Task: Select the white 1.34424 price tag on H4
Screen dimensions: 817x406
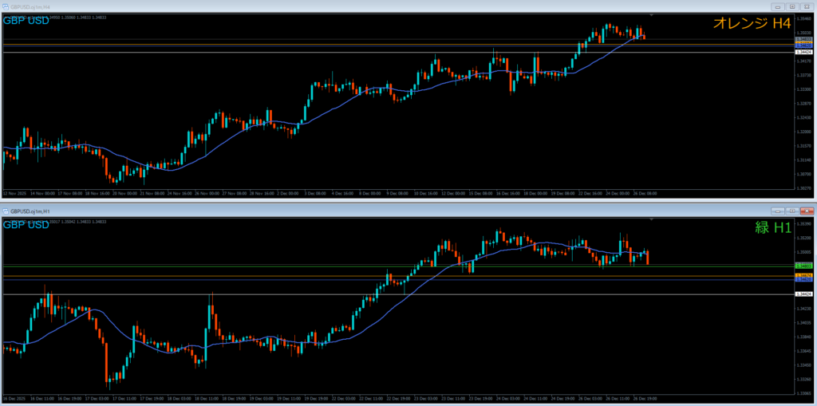Action: point(803,52)
